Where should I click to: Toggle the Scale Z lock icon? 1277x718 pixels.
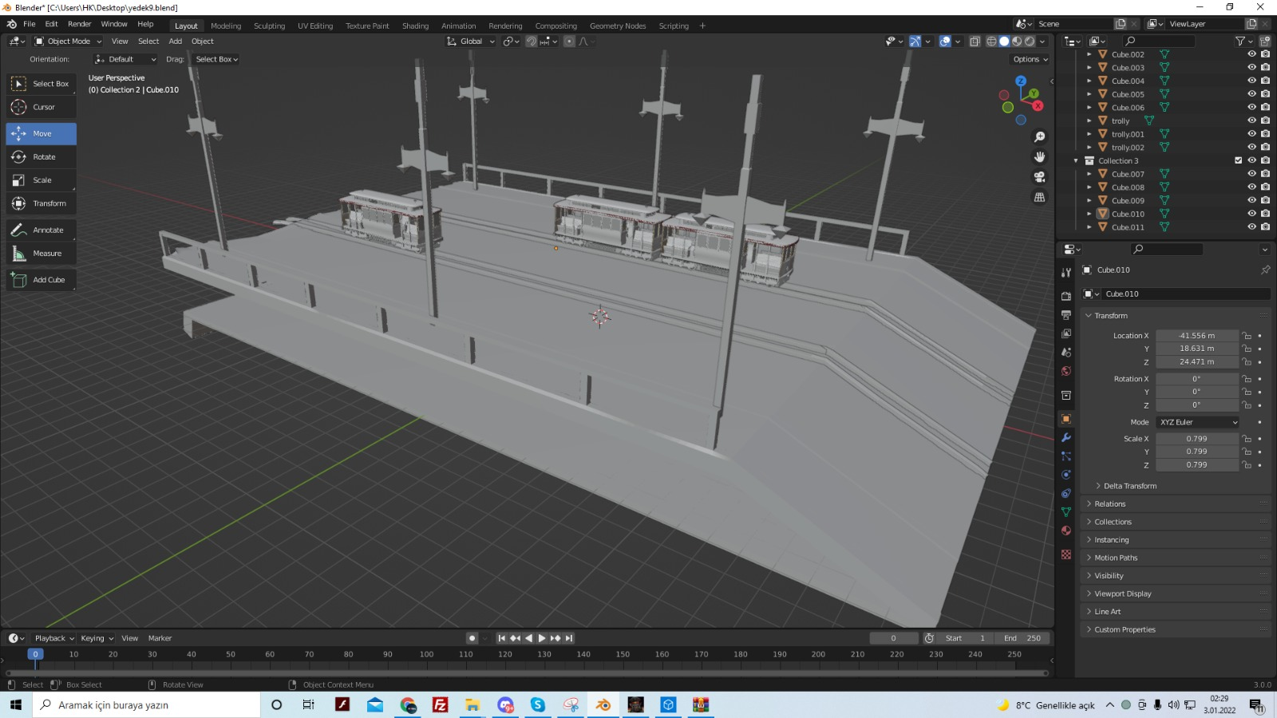pos(1247,465)
